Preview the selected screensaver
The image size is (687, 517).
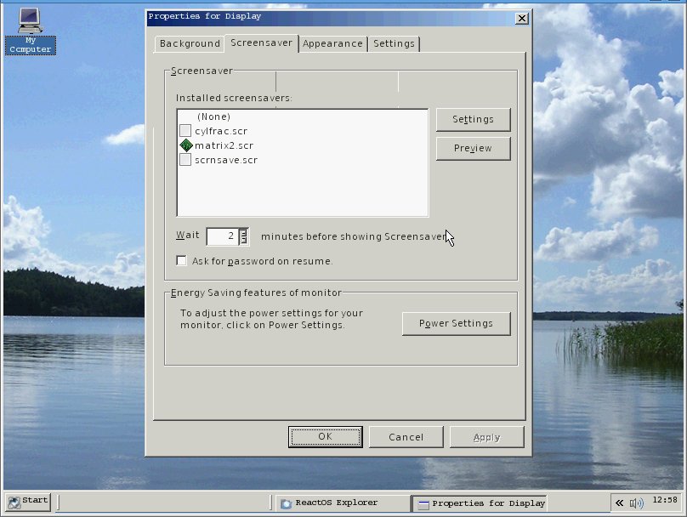pyautogui.click(x=473, y=149)
